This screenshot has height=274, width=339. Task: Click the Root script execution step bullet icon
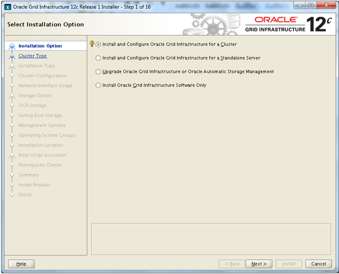pyautogui.click(x=12, y=155)
